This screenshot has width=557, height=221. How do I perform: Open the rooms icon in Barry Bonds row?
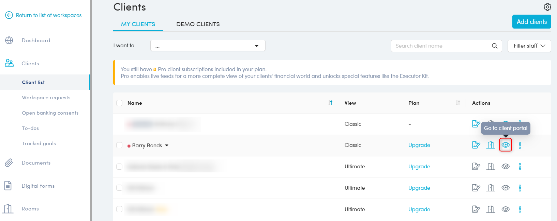(491, 145)
